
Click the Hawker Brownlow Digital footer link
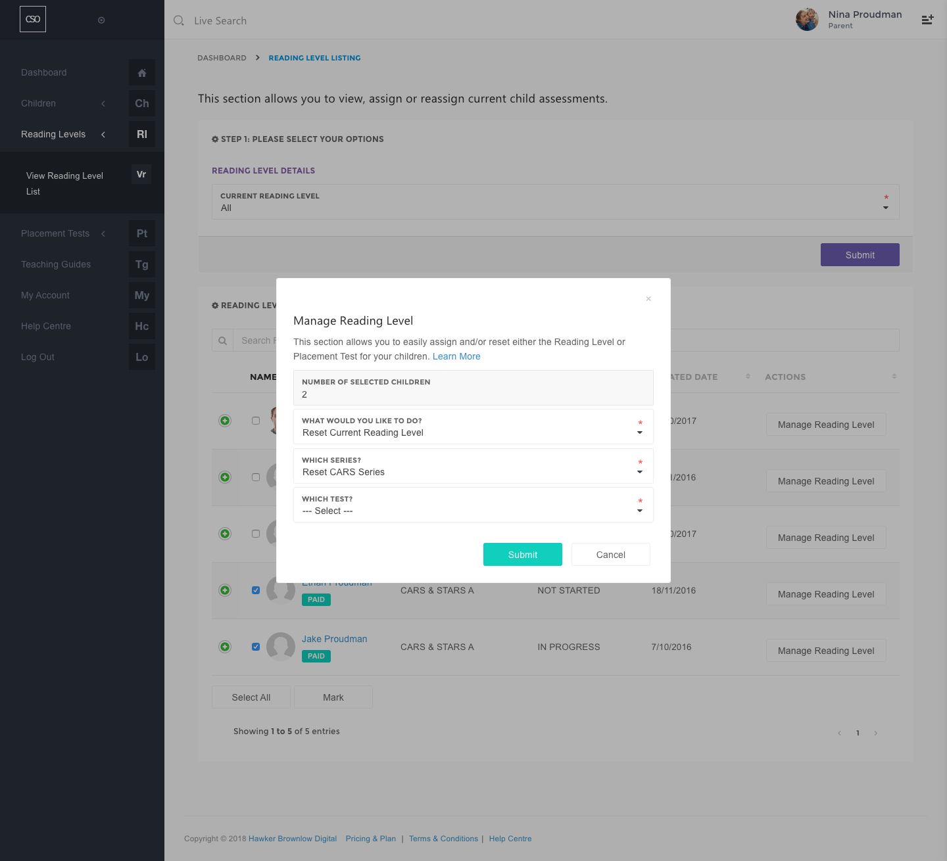[x=293, y=839]
